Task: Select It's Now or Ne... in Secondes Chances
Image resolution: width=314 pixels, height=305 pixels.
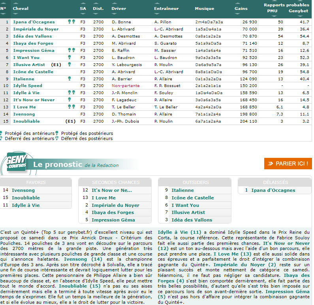Action: click(x=112, y=190)
